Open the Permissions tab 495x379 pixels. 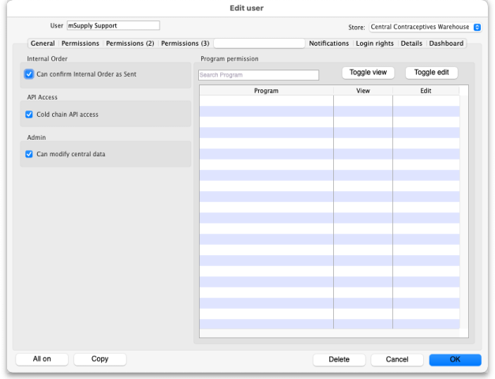(x=80, y=43)
